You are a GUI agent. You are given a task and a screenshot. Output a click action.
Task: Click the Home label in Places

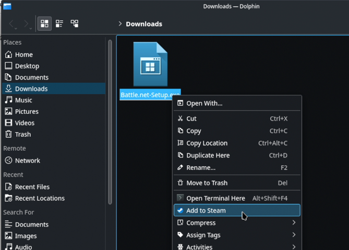pos(24,55)
